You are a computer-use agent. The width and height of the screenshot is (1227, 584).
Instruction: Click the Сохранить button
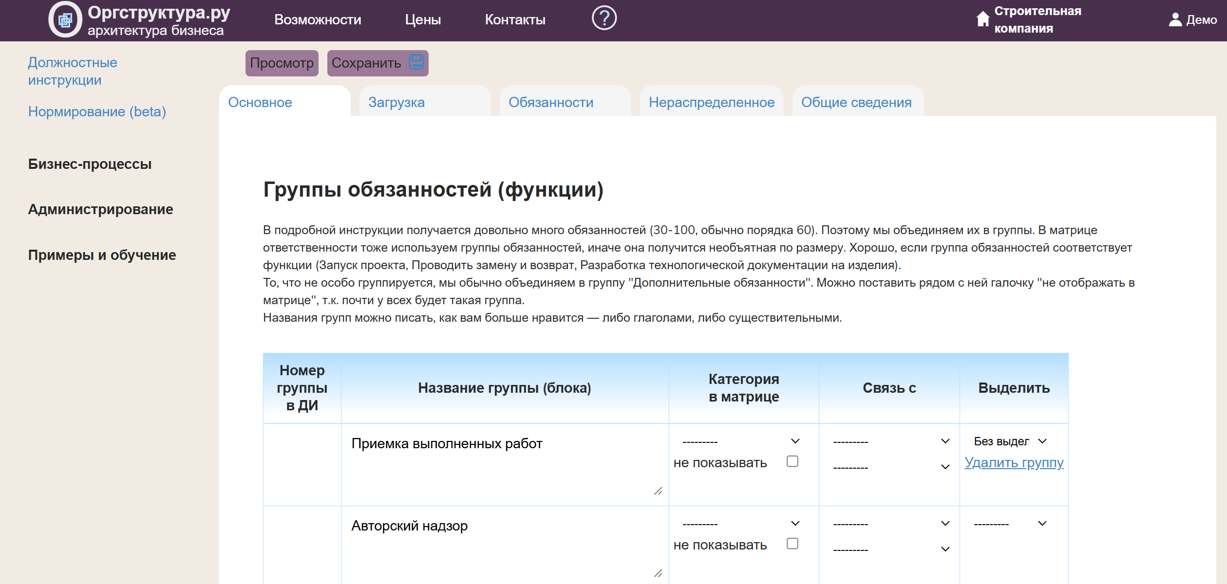click(378, 63)
